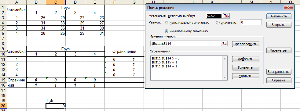
Task: Click the Ограничения header cell
Action: coord(124,51)
